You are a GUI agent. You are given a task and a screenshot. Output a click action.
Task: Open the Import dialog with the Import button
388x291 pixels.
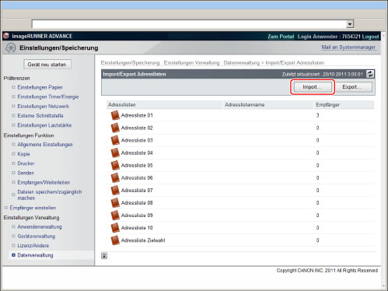[312, 87]
